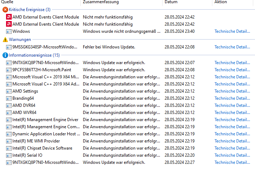Click the date 28.05.2024 23:40

pyautogui.click(x=180, y=31)
